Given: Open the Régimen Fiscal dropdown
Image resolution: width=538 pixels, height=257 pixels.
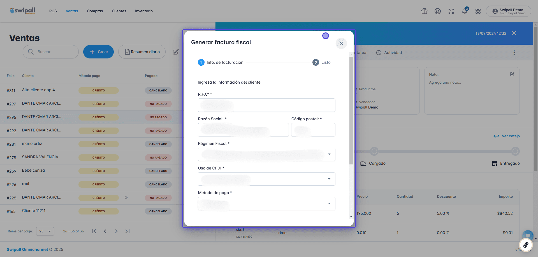Looking at the screenshot, I should coord(266,154).
